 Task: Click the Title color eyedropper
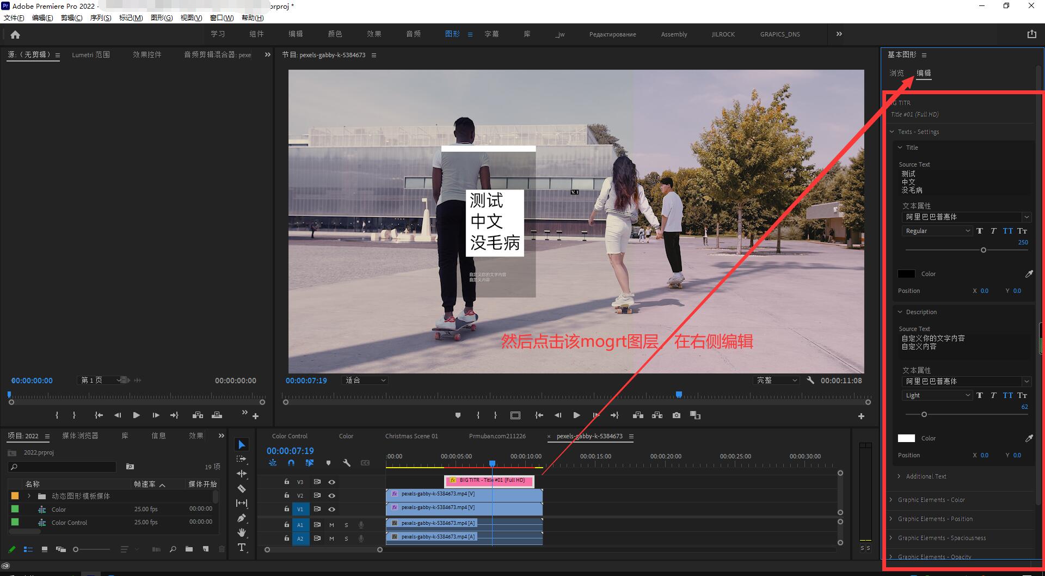[1029, 274]
